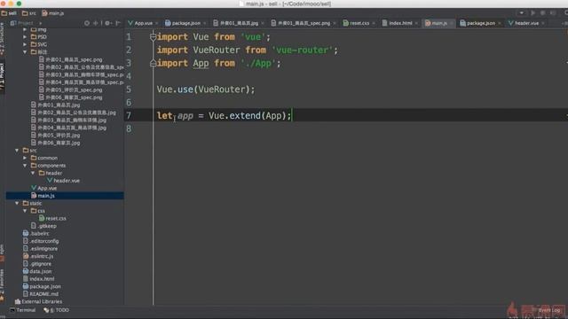
Task: Click the Run play icon in toolbar
Action: (532, 13)
